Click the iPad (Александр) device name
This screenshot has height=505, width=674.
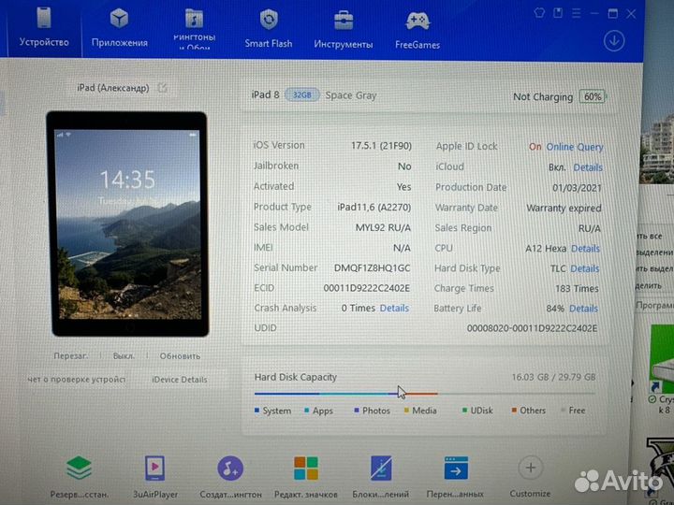[113, 88]
